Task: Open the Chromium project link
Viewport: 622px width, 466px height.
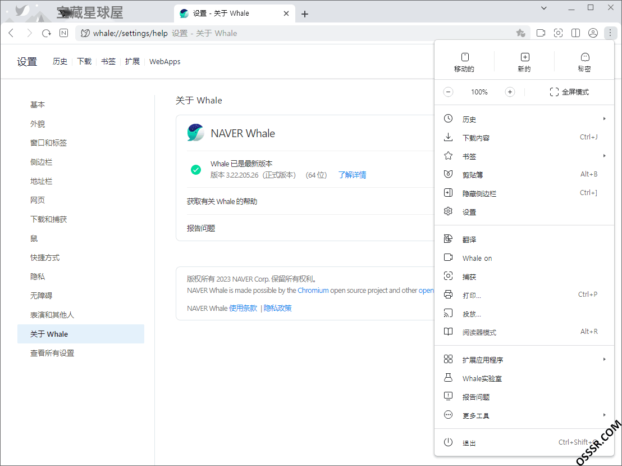Action: 313,291
